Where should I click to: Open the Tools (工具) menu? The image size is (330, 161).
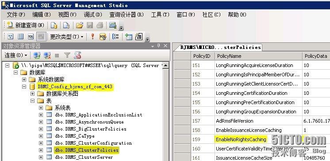[160, 15]
